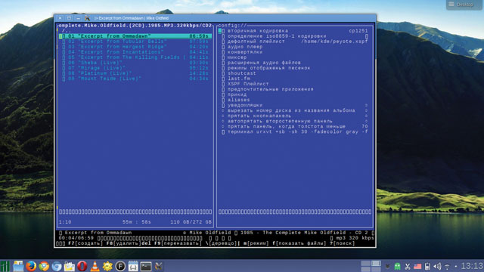Select track 03 "Excerpt from Hergest Ridge"
This screenshot has height=272, width=484.
[x=135, y=47]
